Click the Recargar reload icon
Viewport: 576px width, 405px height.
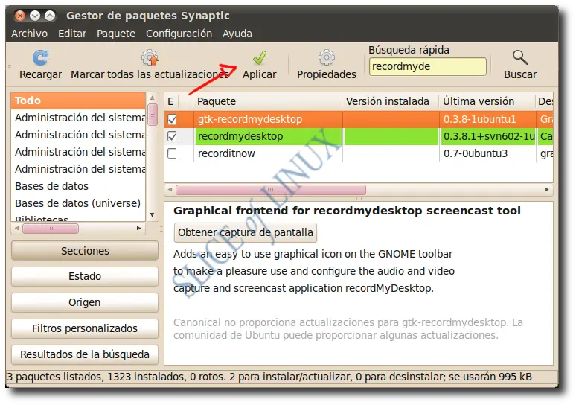40,58
